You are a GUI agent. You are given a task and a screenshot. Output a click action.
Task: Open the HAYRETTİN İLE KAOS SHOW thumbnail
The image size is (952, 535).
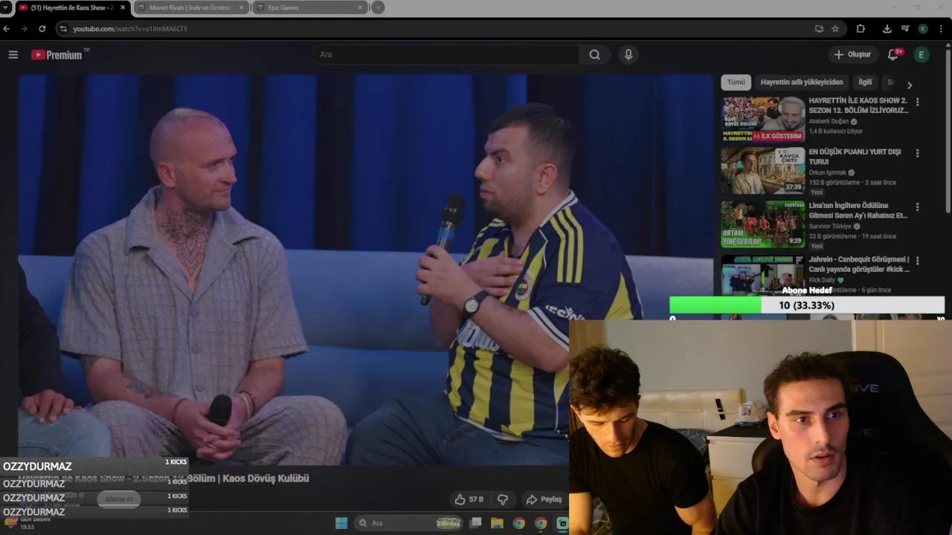(x=762, y=119)
